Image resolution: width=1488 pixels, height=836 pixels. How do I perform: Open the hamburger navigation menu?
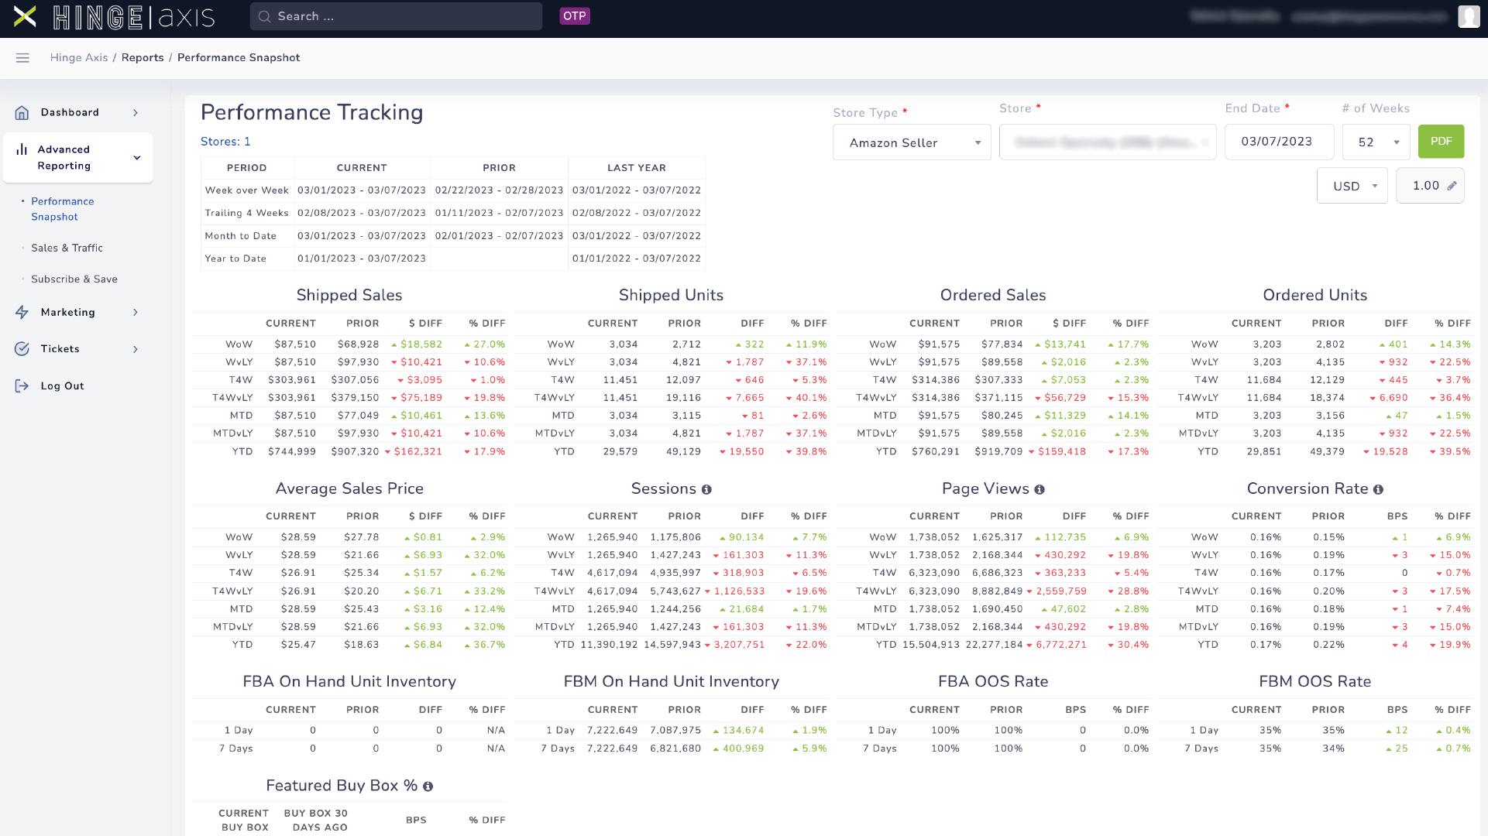(22, 57)
